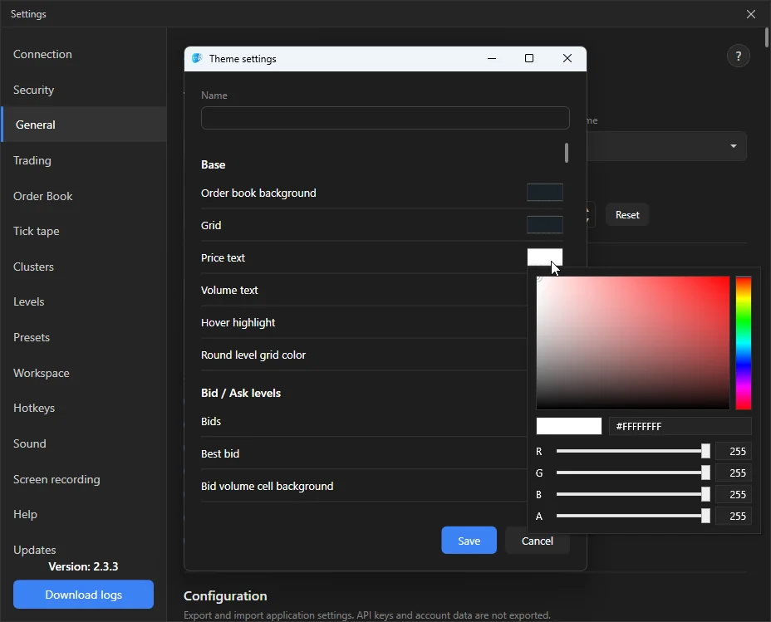Open the help question mark icon
The width and height of the screenshot is (771, 622).
pos(738,56)
